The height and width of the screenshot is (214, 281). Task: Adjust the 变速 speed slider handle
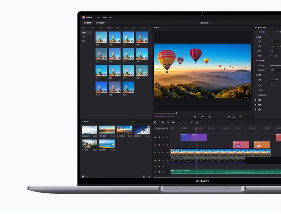click(277, 80)
